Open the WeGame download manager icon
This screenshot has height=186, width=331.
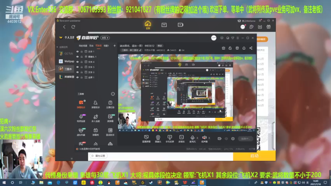(260, 27)
